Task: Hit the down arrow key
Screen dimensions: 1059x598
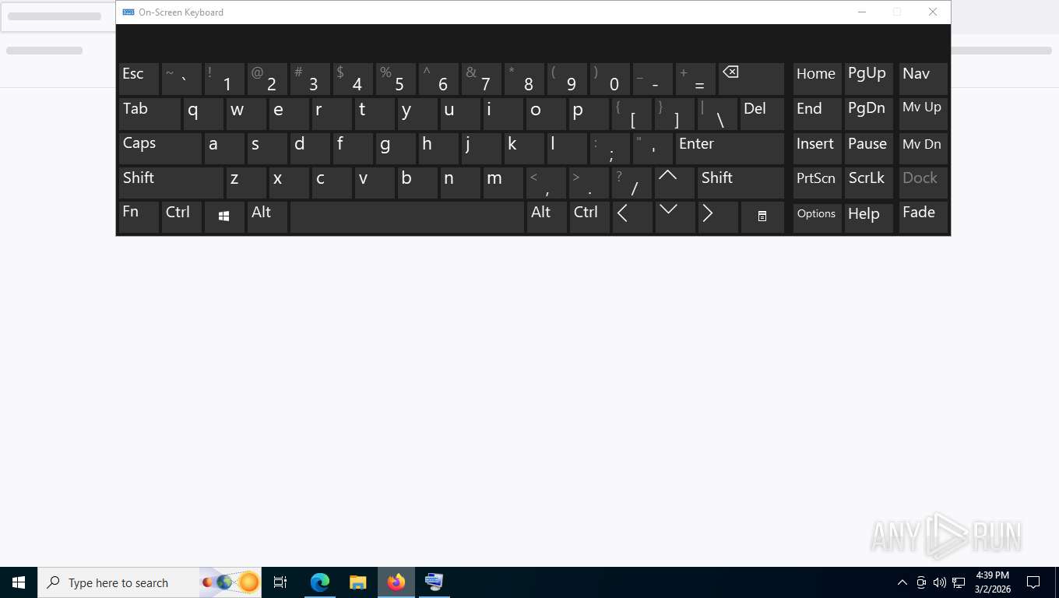Action: tap(674, 216)
